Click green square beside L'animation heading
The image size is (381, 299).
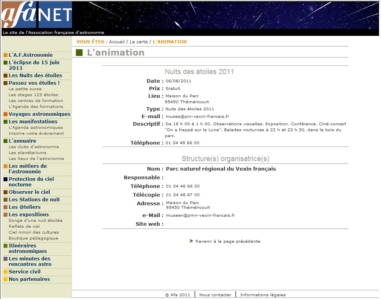(79, 53)
